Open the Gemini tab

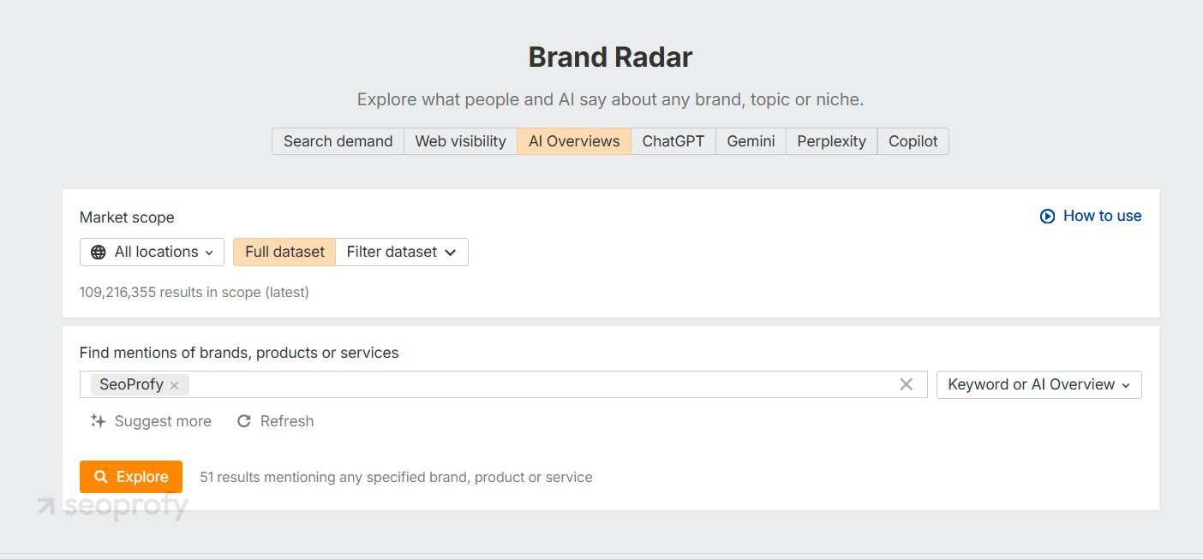(x=751, y=141)
